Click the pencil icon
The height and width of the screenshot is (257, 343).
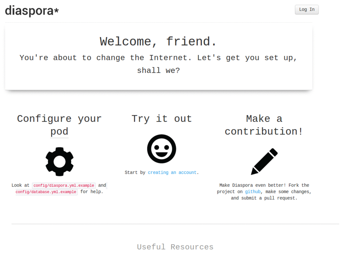click(264, 162)
